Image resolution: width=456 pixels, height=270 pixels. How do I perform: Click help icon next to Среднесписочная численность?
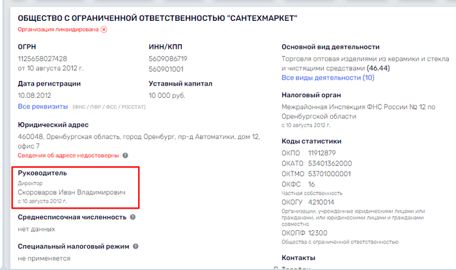point(133,217)
